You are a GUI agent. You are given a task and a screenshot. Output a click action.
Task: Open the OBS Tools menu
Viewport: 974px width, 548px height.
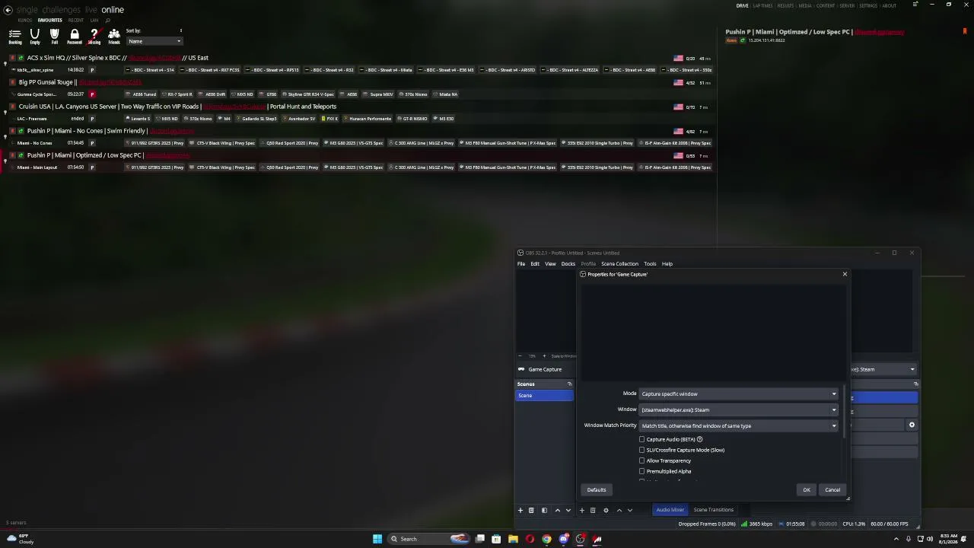tap(650, 264)
